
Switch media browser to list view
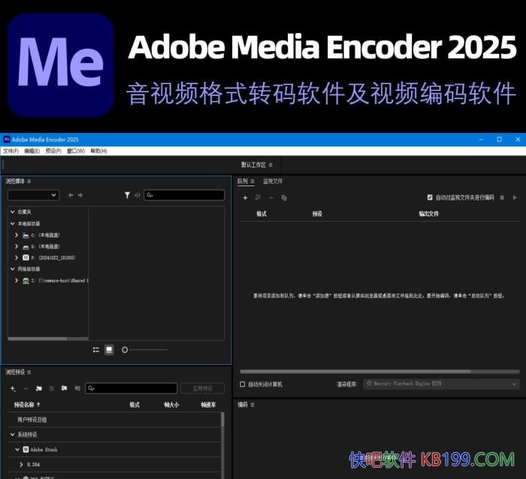point(96,350)
